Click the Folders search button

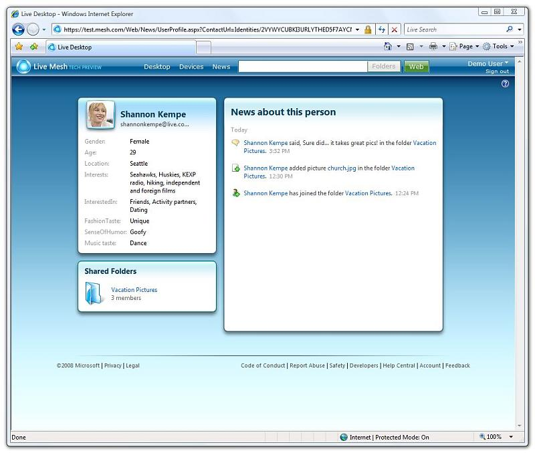coord(384,66)
